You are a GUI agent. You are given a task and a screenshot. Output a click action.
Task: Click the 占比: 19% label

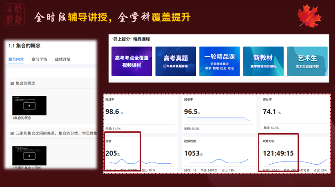click(228, 170)
